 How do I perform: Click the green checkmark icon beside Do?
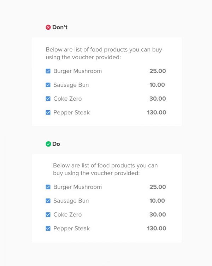click(48, 144)
